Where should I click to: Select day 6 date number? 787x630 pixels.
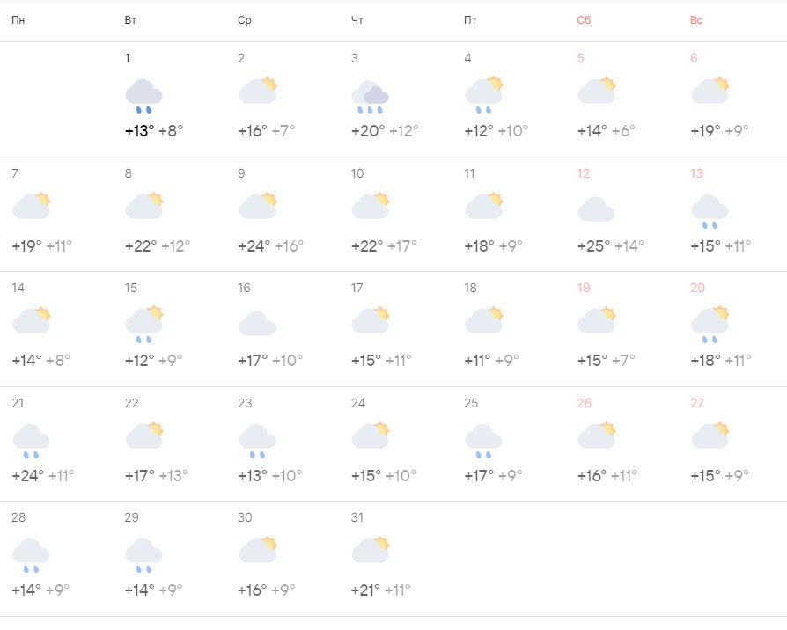[694, 58]
